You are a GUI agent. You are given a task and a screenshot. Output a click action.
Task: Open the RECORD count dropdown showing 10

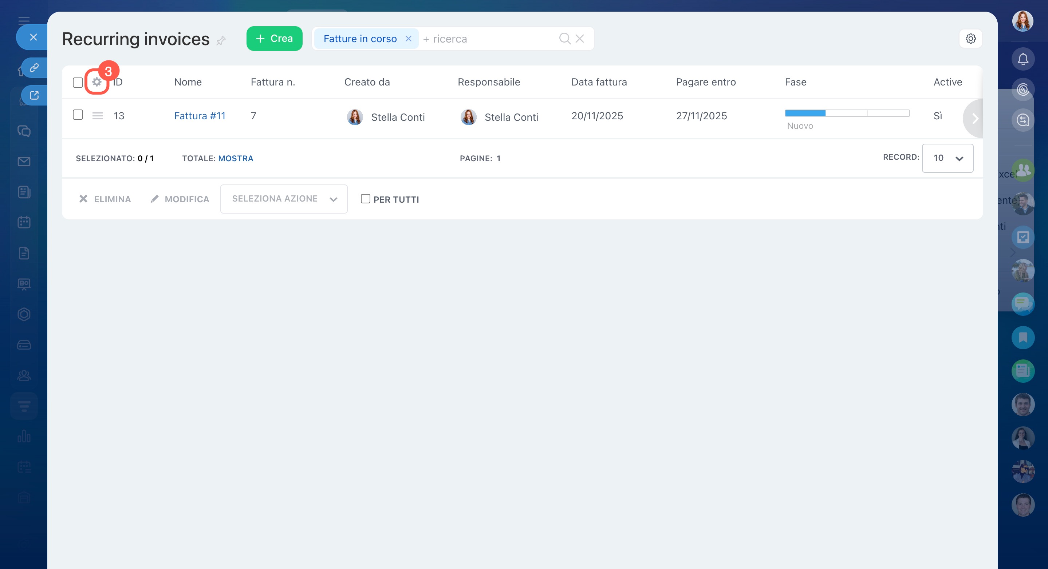pos(947,158)
